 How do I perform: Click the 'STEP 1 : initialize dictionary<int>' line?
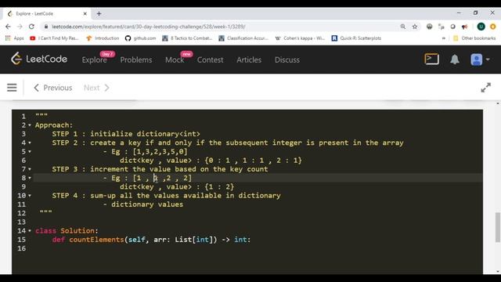pyautogui.click(x=126, y=134)
